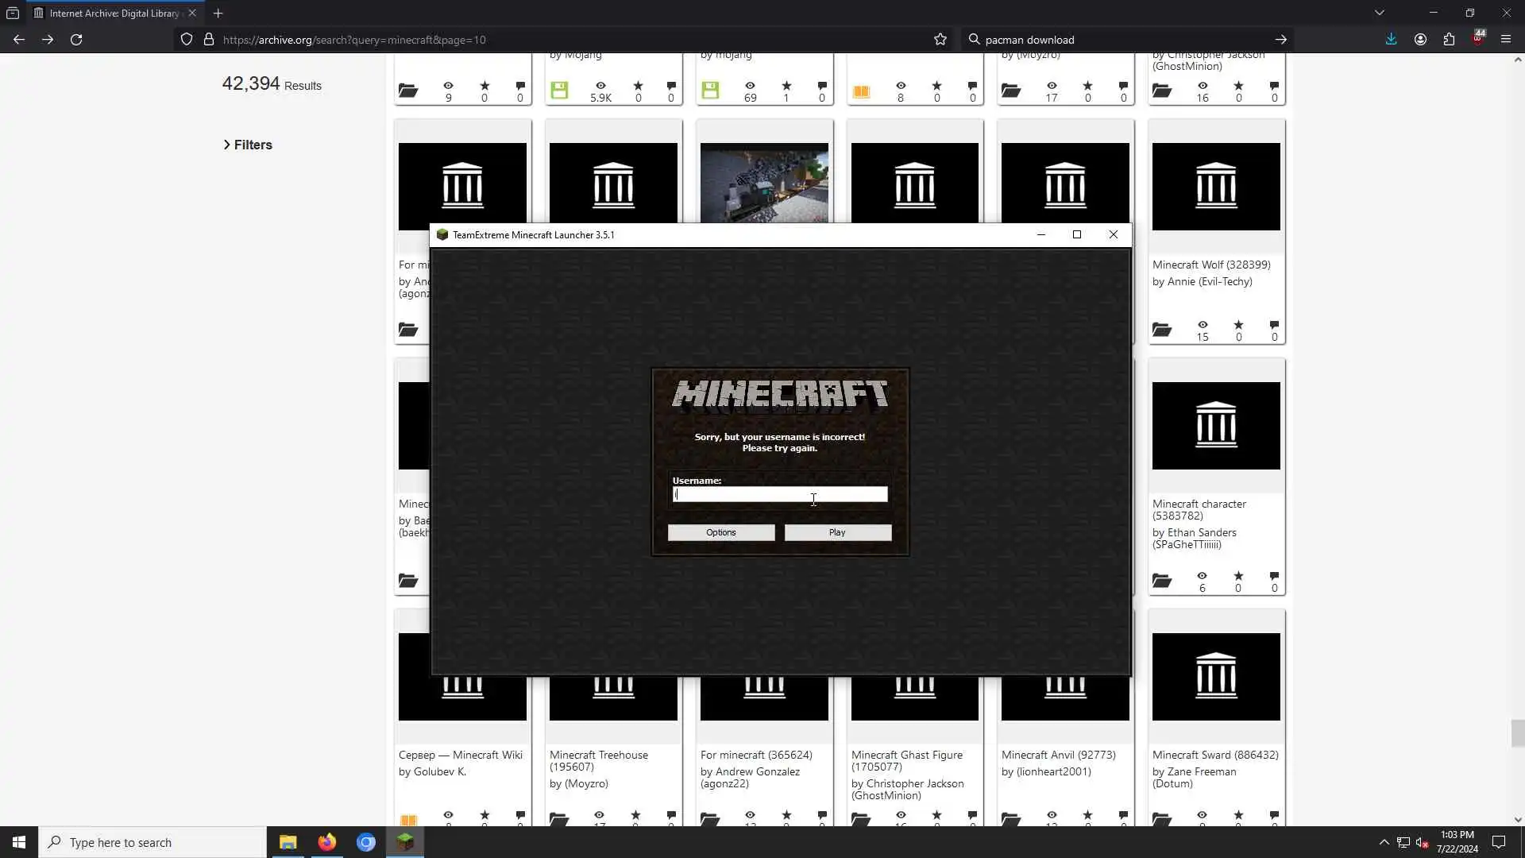
Task: Open the list all tabs dropdown arrow
Action: [1379, 13]
